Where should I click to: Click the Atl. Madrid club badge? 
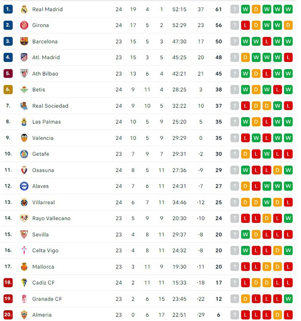pyautogui.click(x=23, y=57)
